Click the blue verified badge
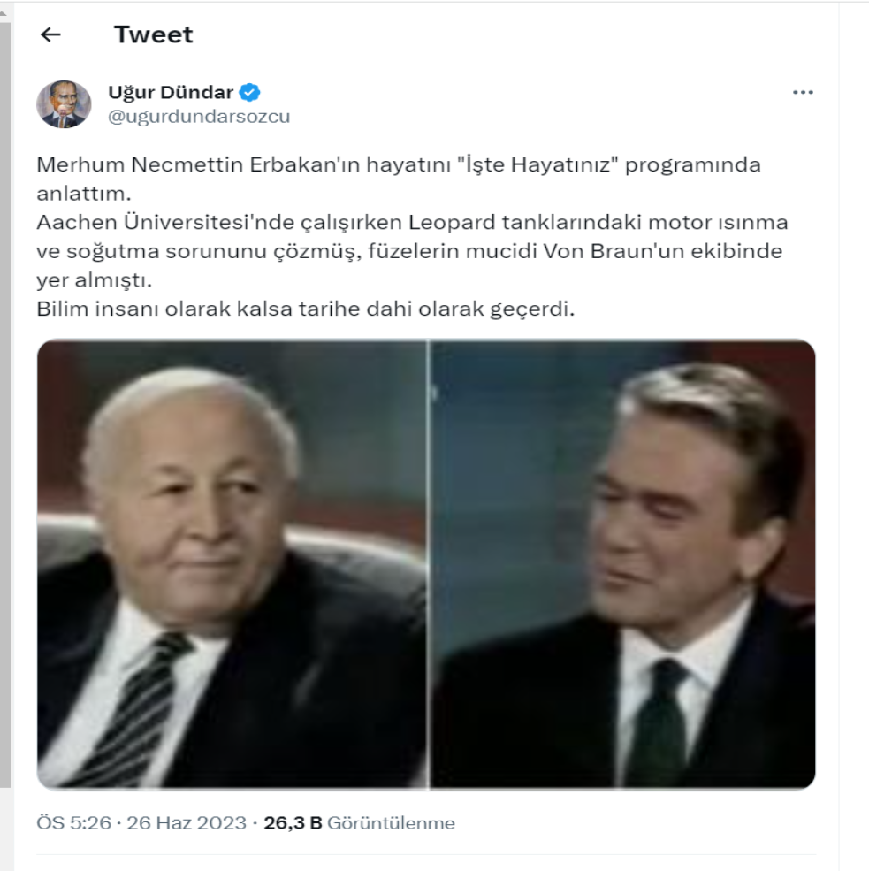 249,92
